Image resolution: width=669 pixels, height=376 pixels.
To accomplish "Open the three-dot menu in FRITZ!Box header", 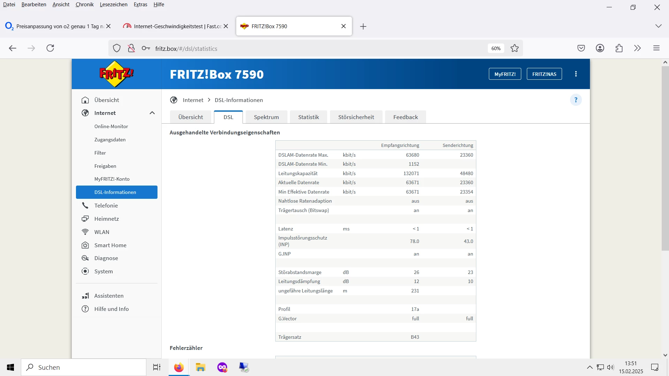I will [x=576, y=74].
